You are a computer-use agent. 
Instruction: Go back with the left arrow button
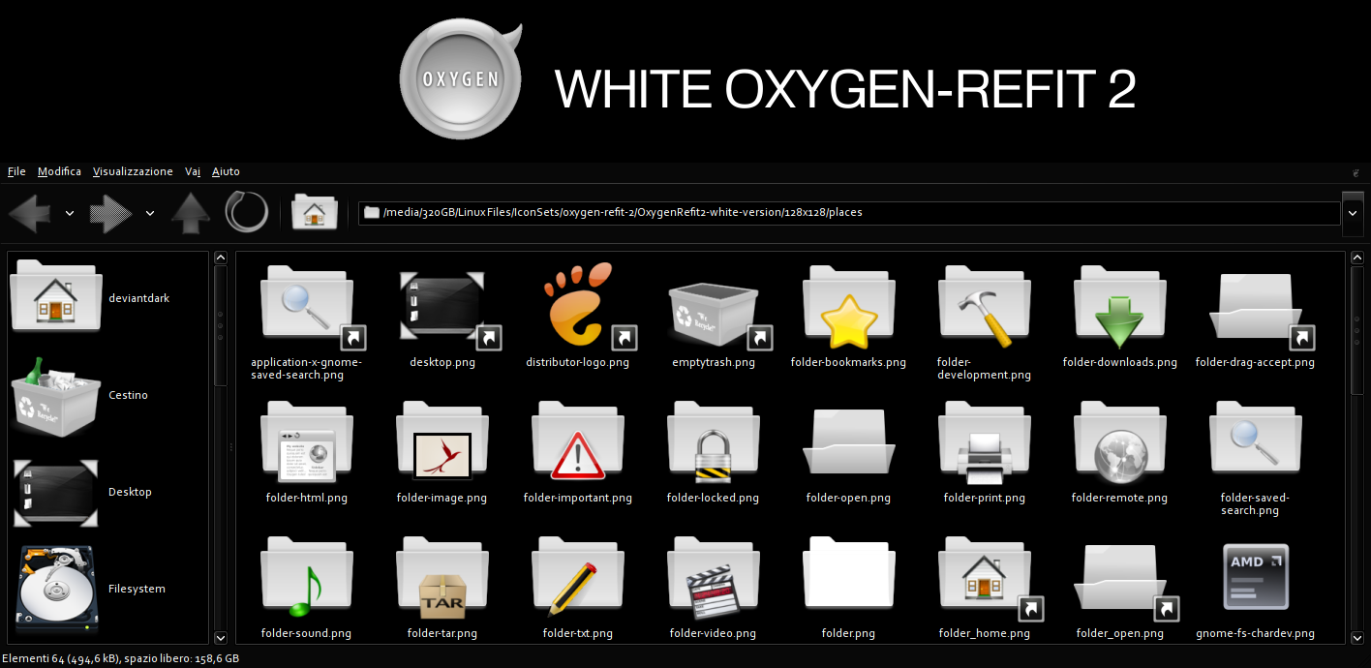[x=30, y=213]
